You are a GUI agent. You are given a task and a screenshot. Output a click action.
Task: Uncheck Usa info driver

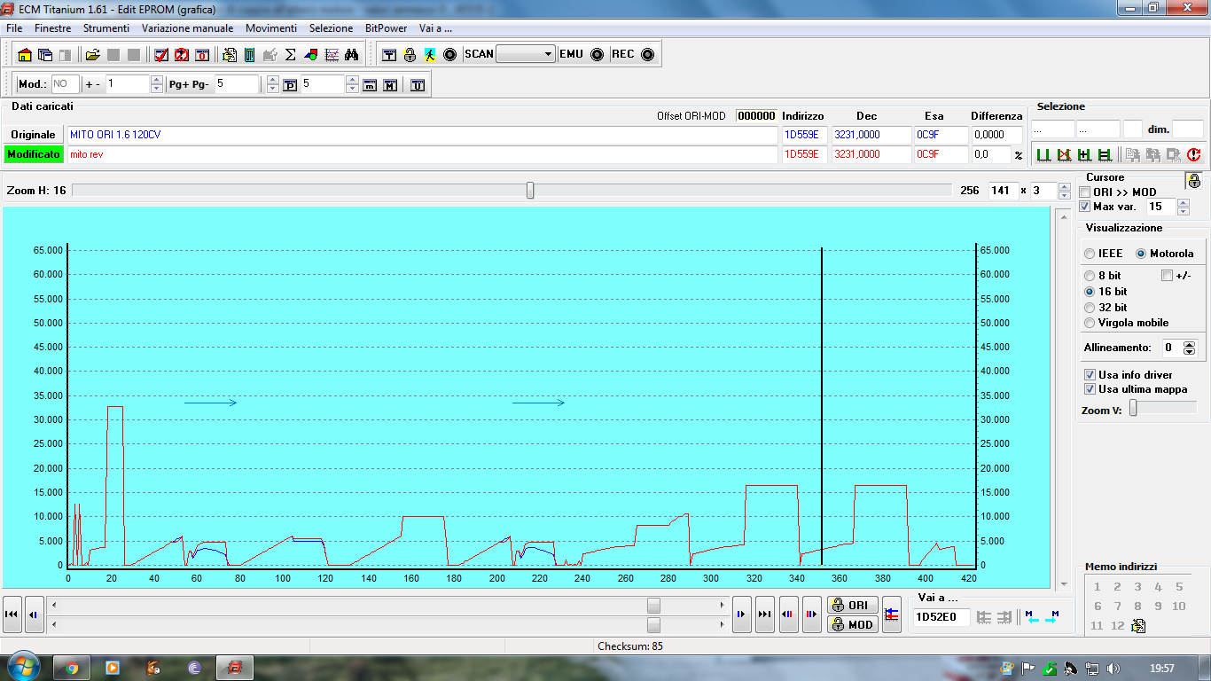point(1090,375)
